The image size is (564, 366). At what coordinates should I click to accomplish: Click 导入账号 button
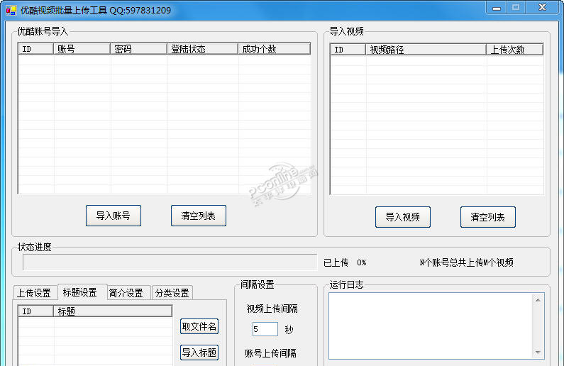tap(114, 216)
